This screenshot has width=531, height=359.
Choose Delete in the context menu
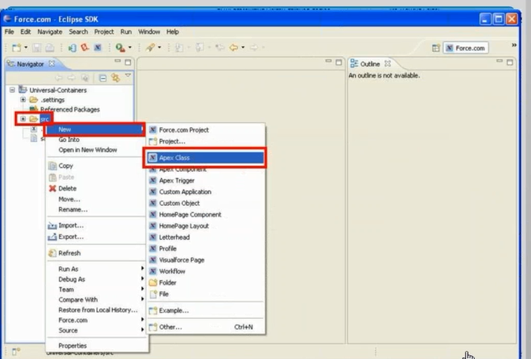[x=67, y=189]
